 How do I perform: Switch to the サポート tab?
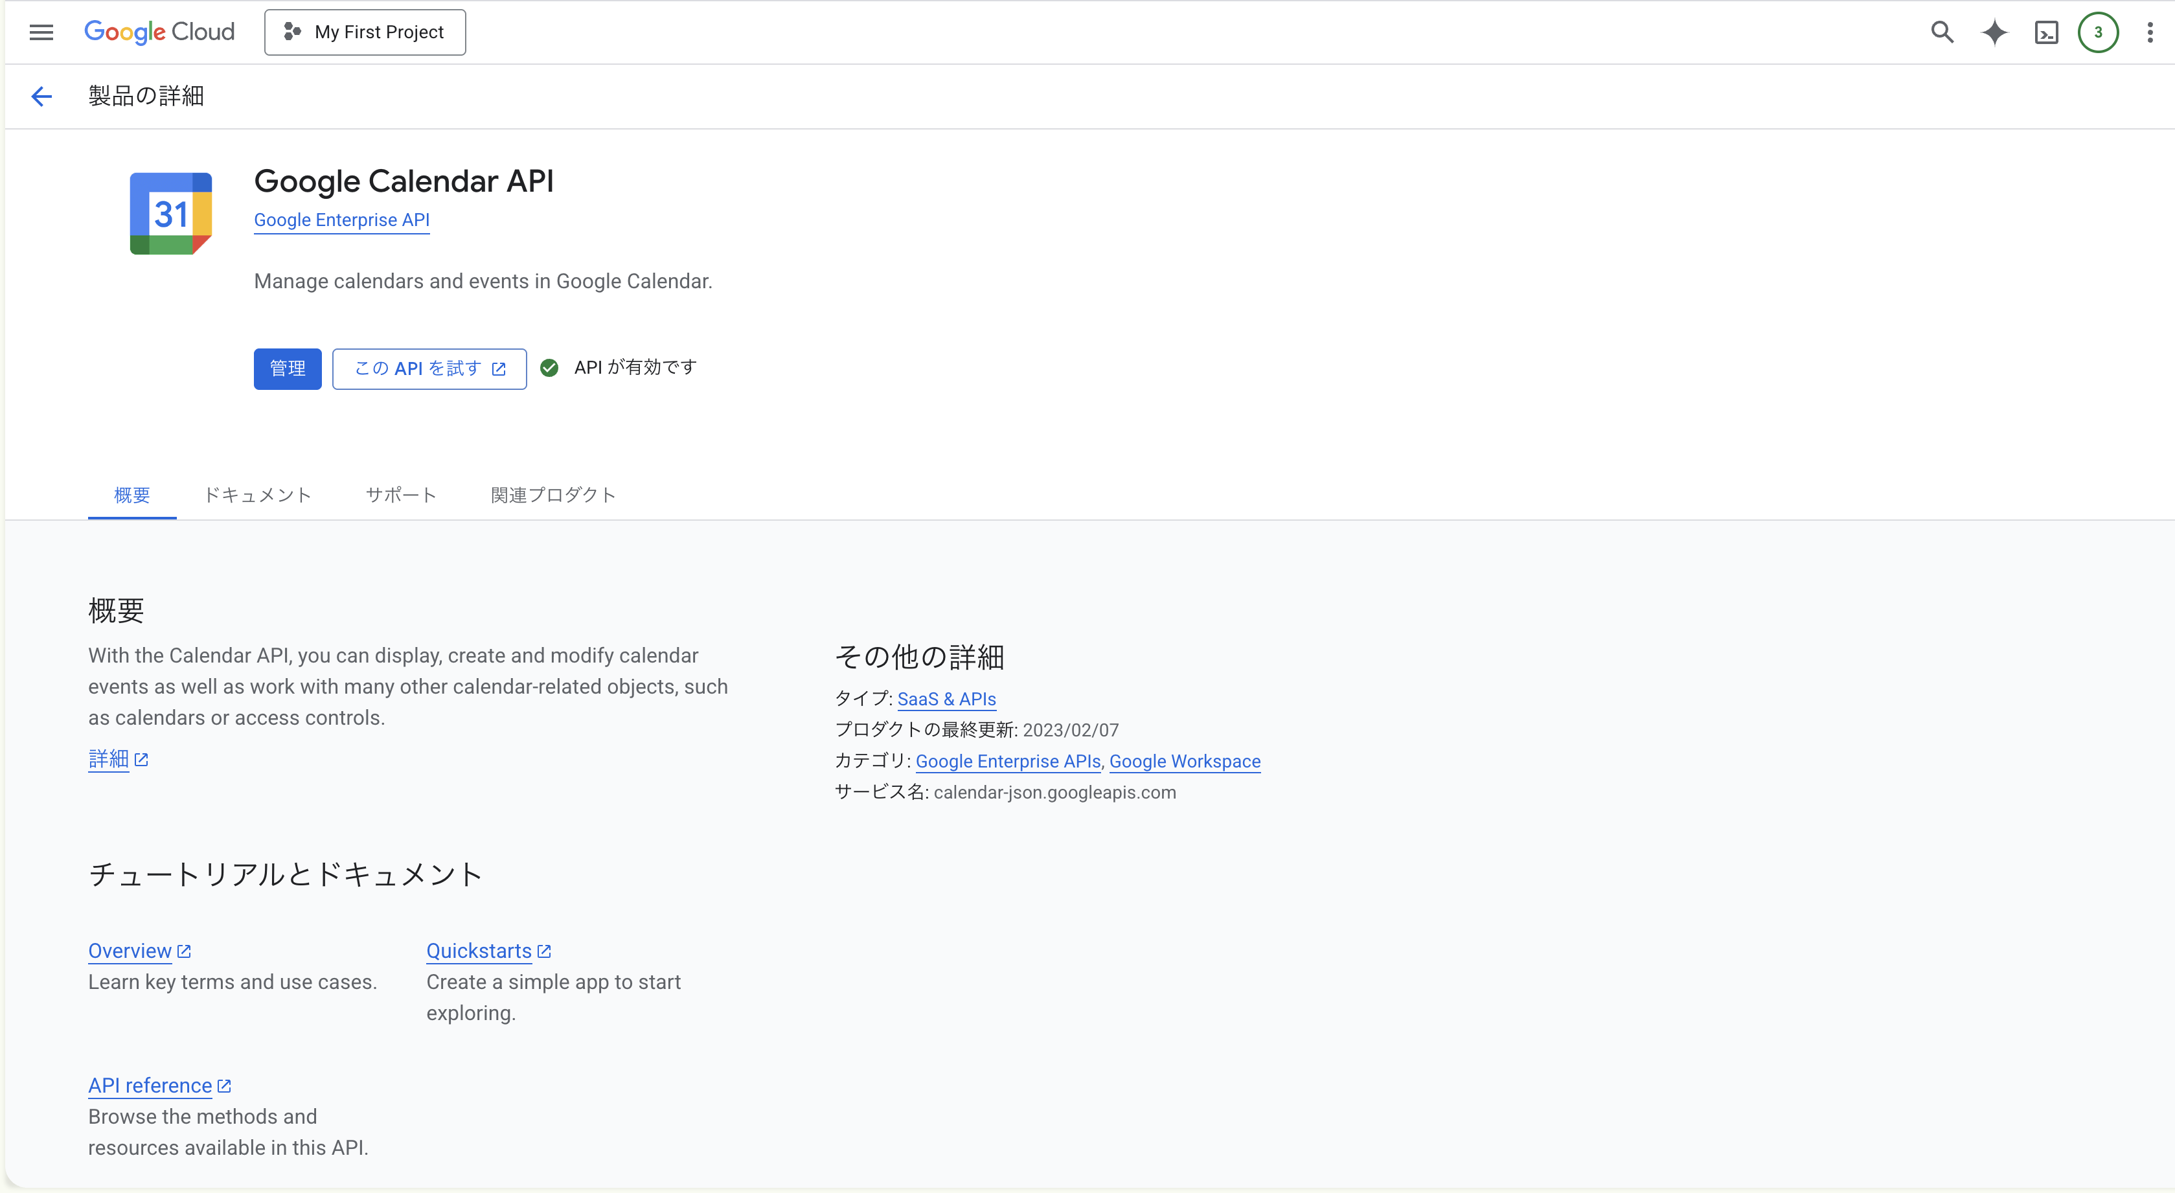pos(401,495)
